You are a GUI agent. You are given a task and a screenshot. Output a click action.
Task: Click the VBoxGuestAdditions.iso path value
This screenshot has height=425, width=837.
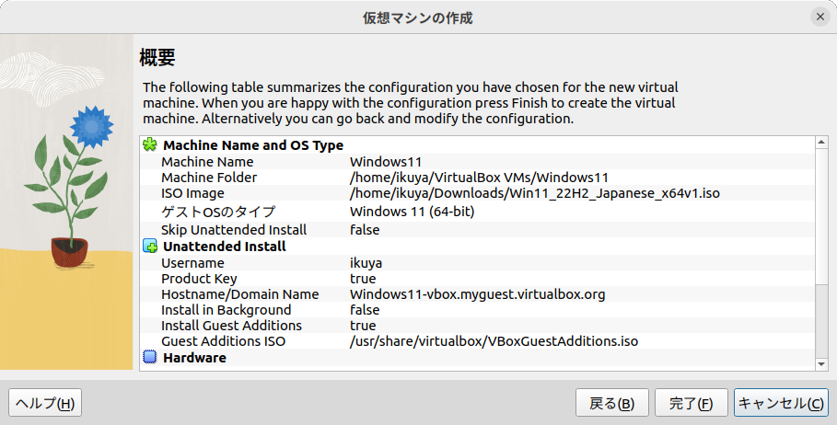494,340
